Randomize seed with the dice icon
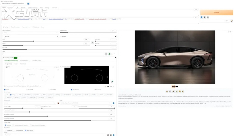The height and width of the screenshot is (137, 234). point(106,54)
